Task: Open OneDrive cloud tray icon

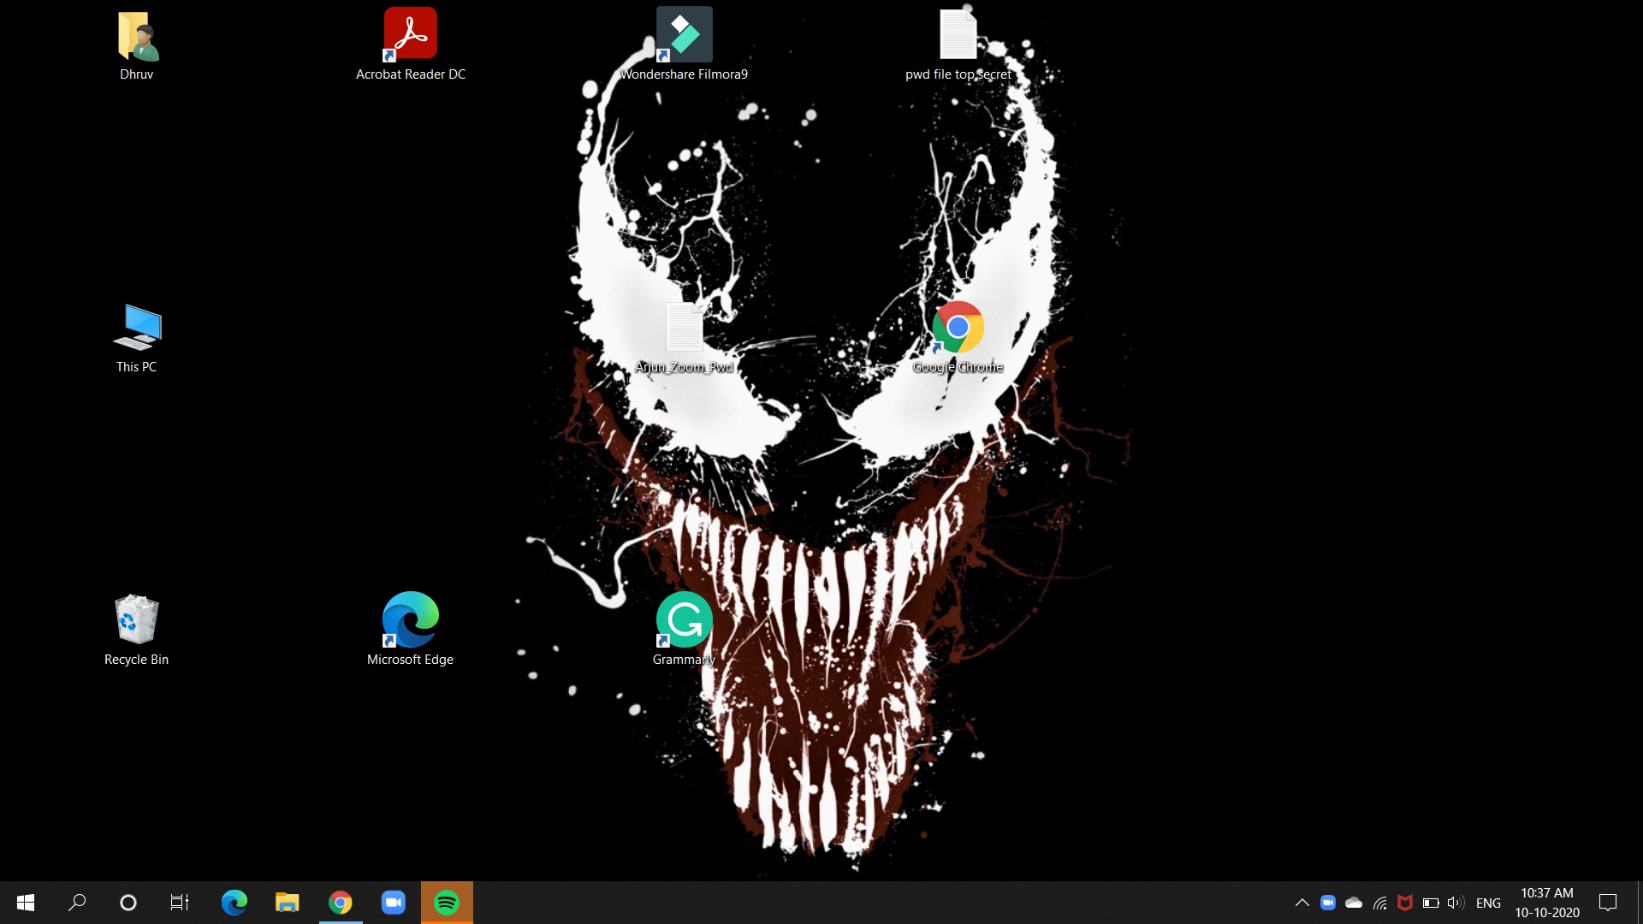Action: point(1354,903)
